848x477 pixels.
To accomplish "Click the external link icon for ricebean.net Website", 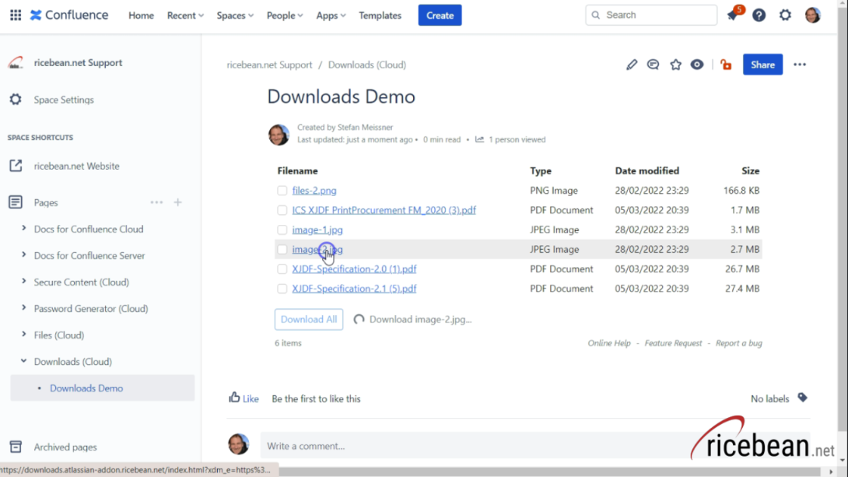I will (16, 166).
